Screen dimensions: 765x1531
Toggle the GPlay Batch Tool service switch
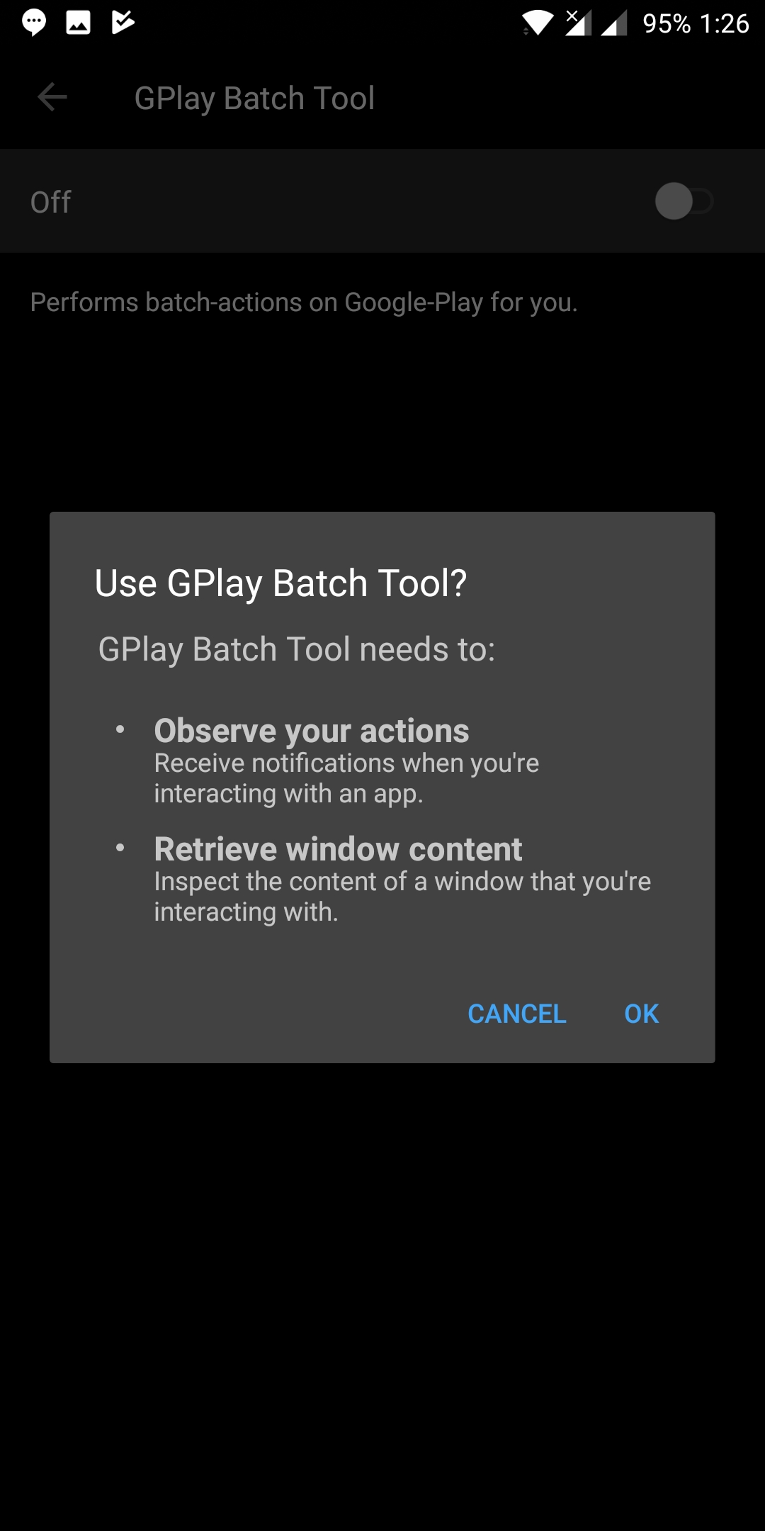point(683,201)
